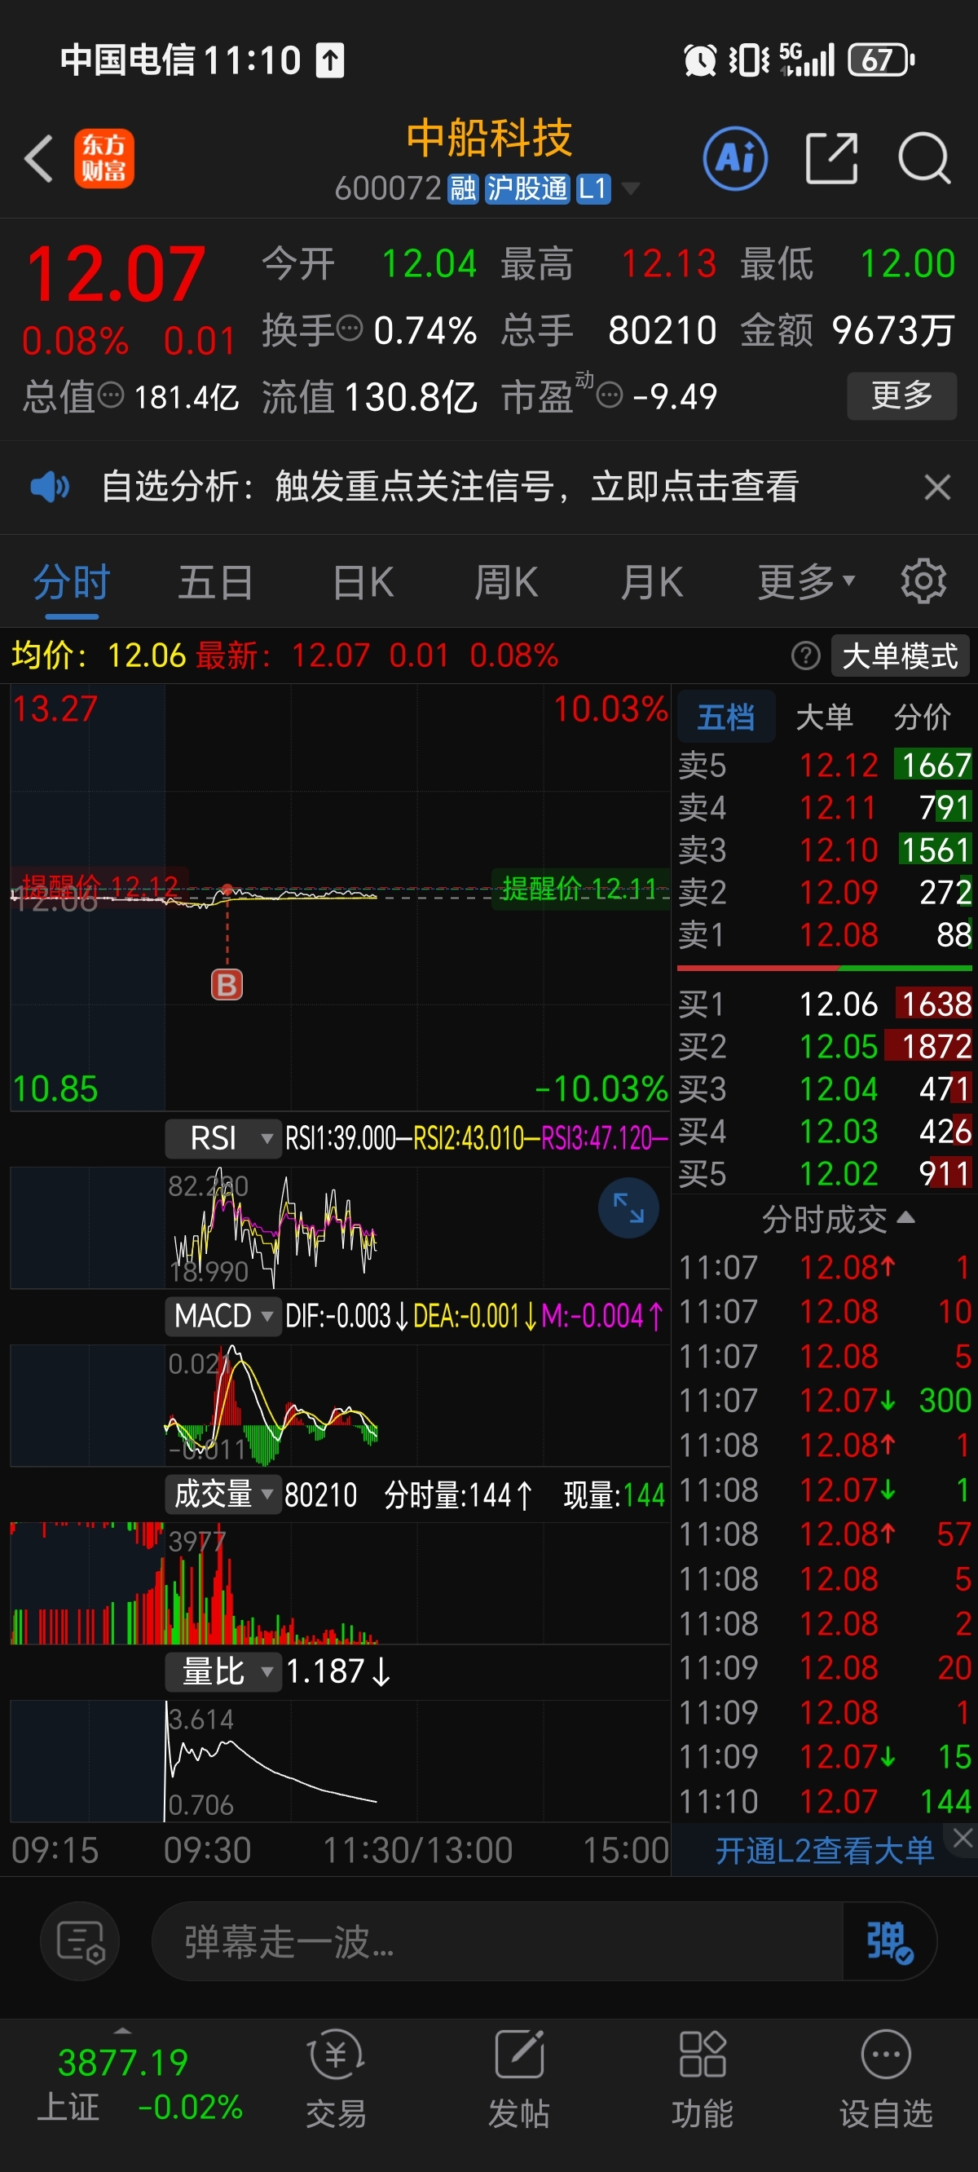978x2172 pixels.
Task: Tap the 总值 info icon
Action: 111,394
